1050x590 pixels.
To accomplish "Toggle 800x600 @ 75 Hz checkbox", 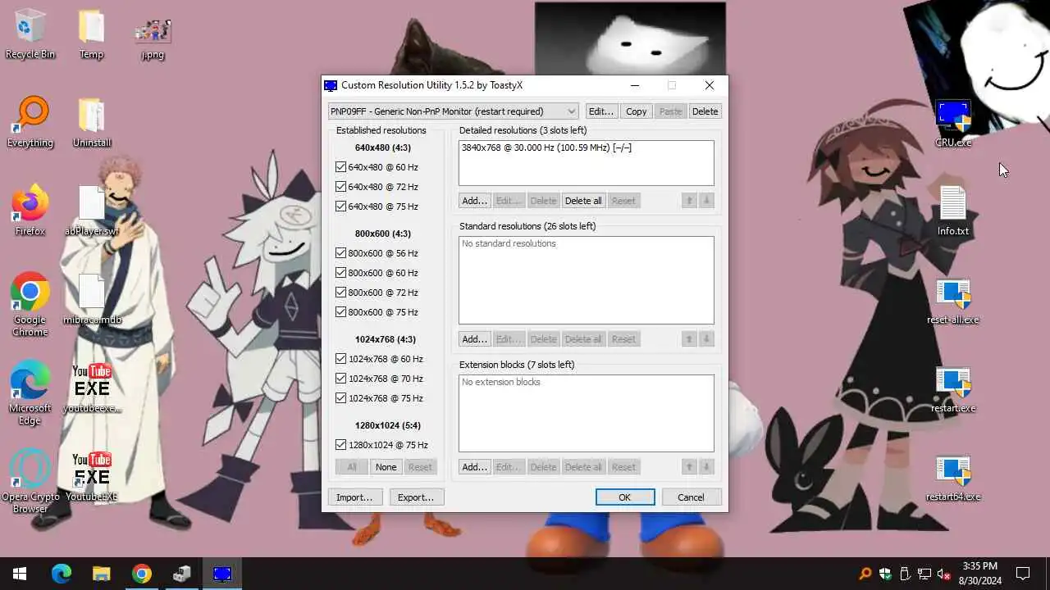I will click(340, 312).
